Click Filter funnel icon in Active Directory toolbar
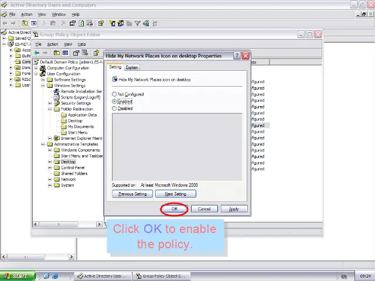Viewport: 375px width, 281px height. coord(138,23)
